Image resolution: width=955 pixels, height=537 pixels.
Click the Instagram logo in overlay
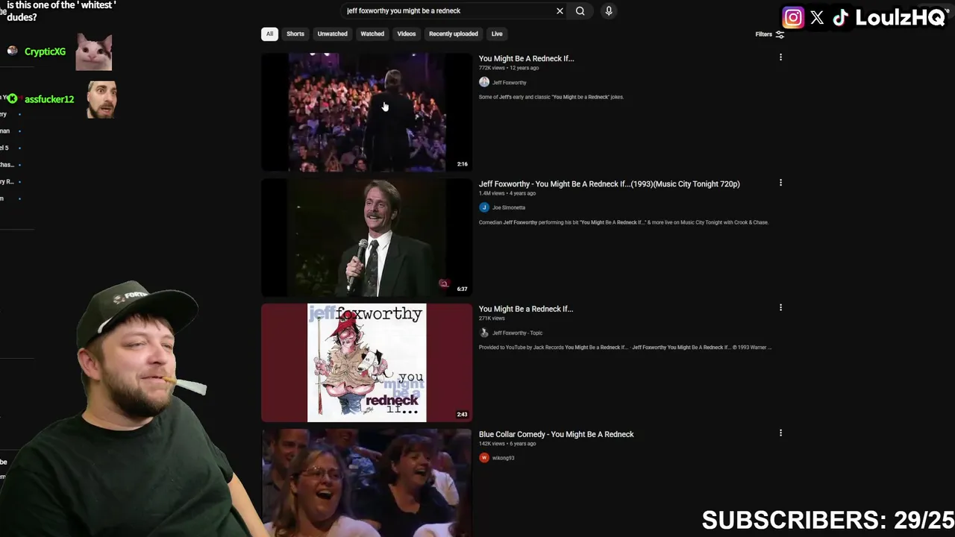[793, 18]
